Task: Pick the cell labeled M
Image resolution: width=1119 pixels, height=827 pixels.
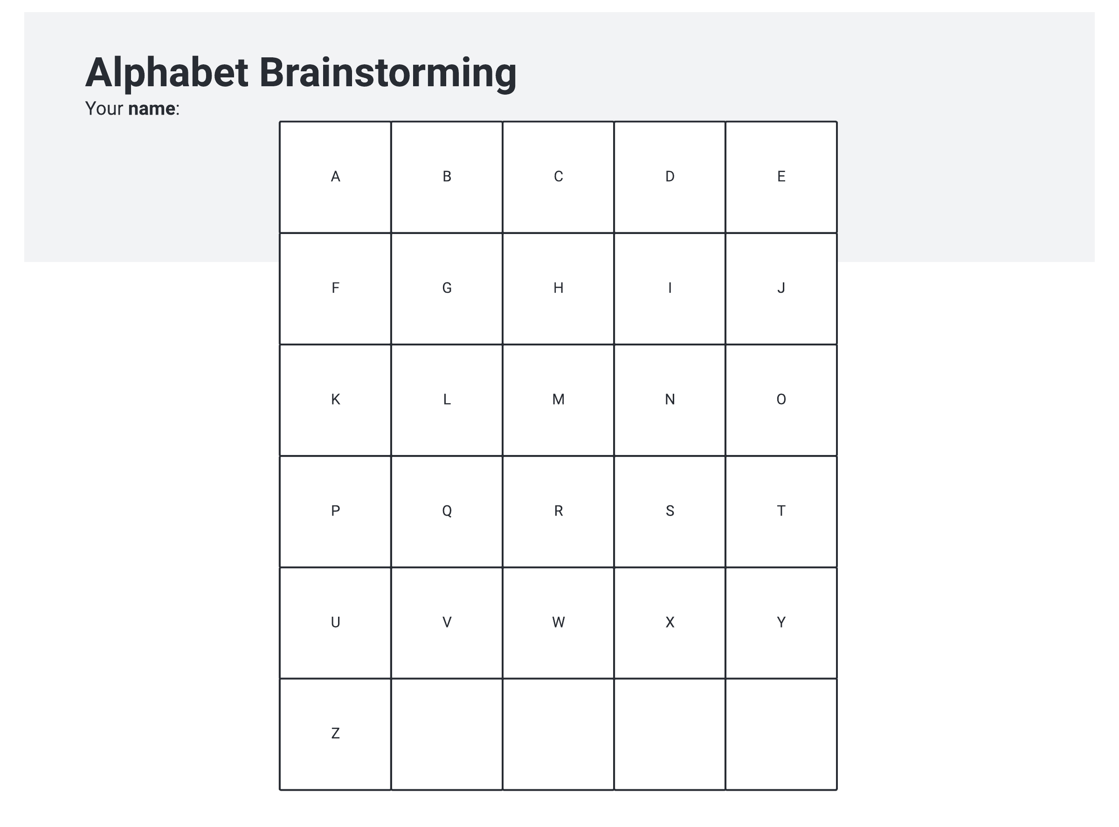Action: coord(558,400)
